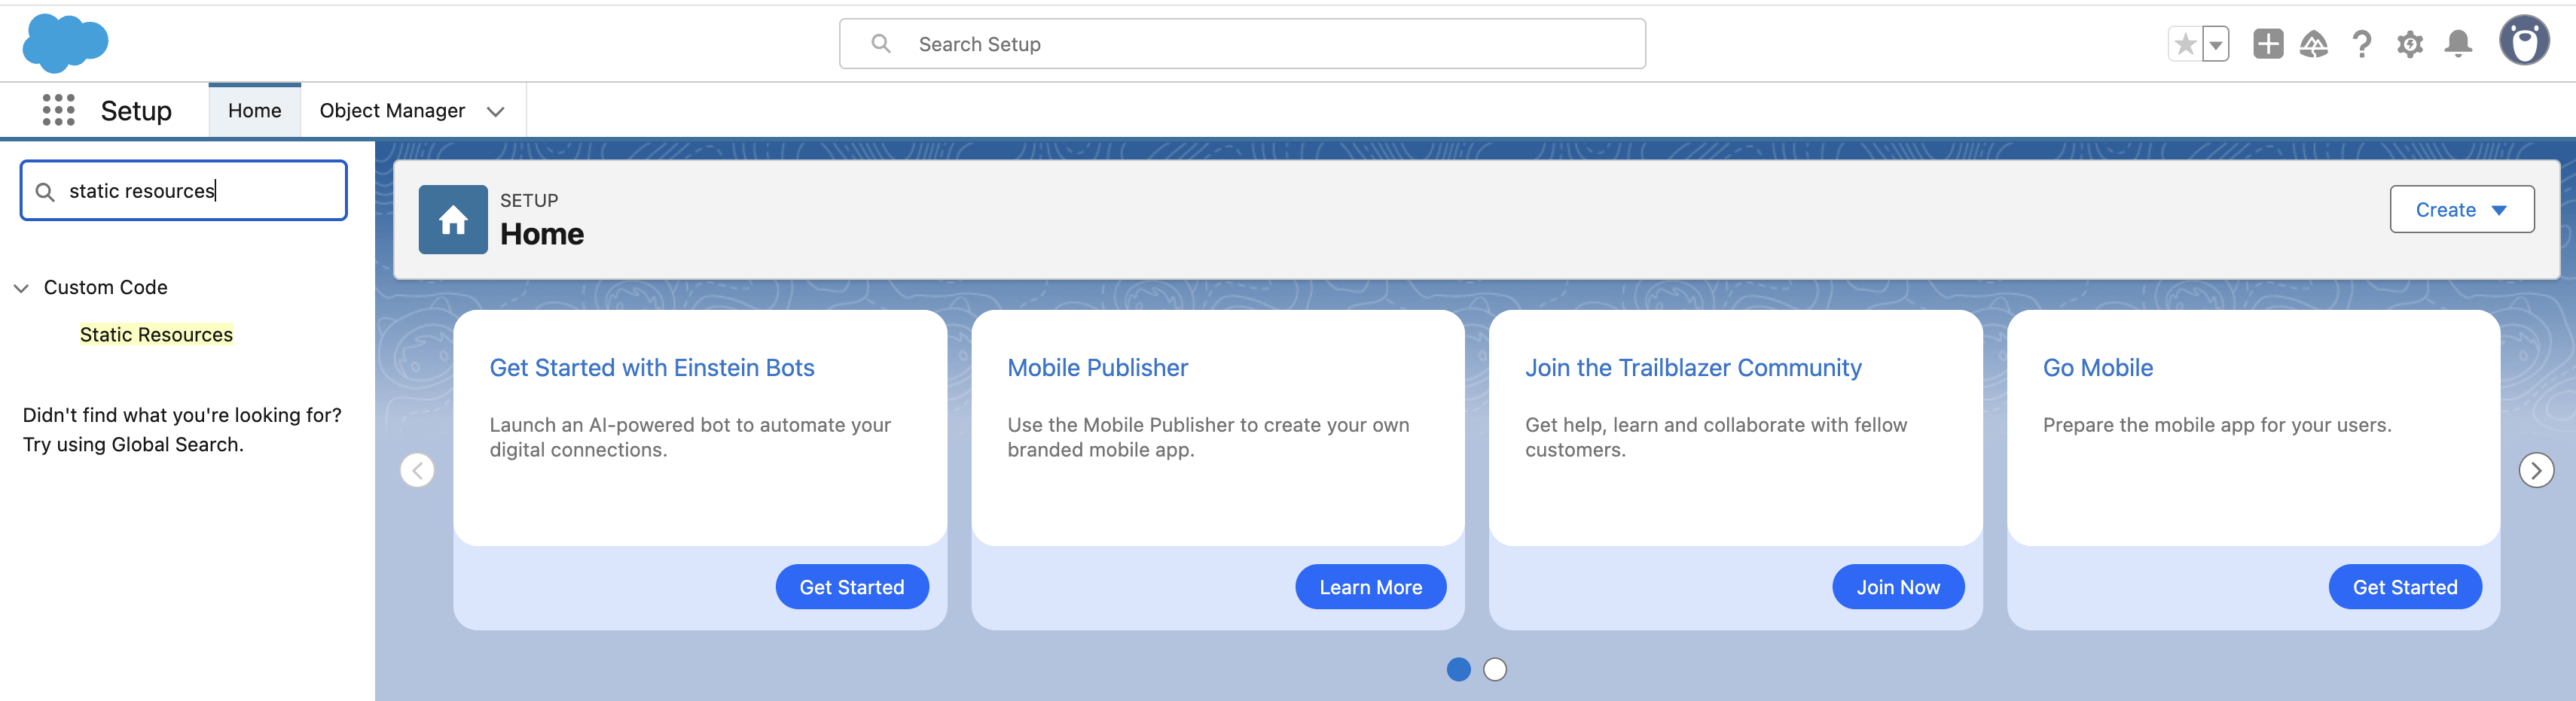Click Join Now on Trailblazer Community card
The image size is (2576, 701).
coord(1897,587)
